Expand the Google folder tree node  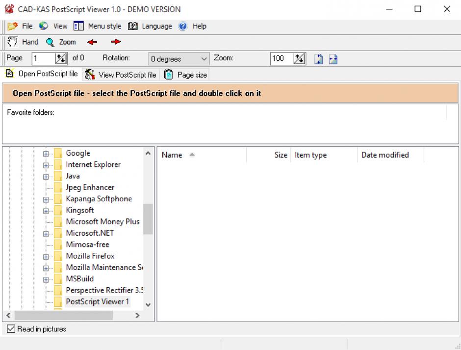coord(46,154)
